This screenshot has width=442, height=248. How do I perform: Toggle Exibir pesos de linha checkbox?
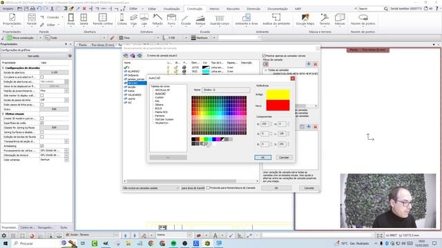42,105
